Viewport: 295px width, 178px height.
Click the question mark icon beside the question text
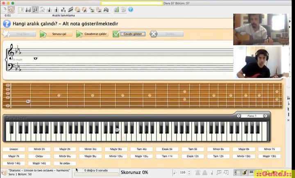[x=7, y=24]
